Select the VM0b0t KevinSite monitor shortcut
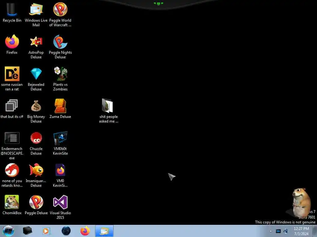The image size is (317, 237). 60,143
